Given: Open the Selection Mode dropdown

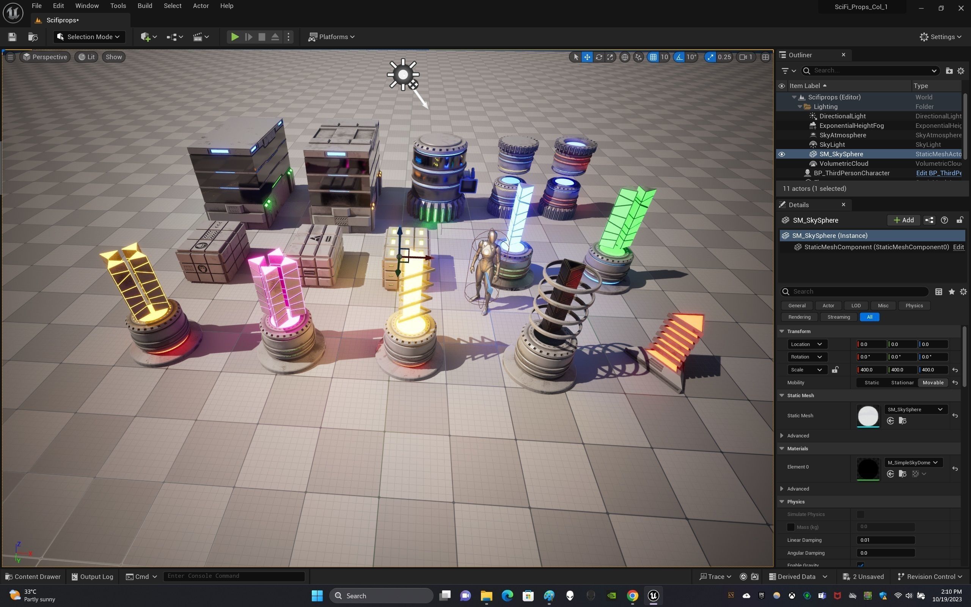Looking at the screenshot, I should point(89,37).
